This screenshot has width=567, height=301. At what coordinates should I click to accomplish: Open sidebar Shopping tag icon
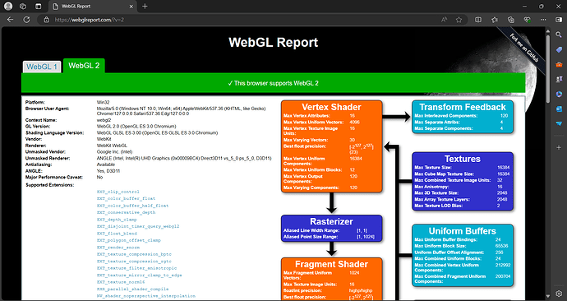(x=559, y=49)
